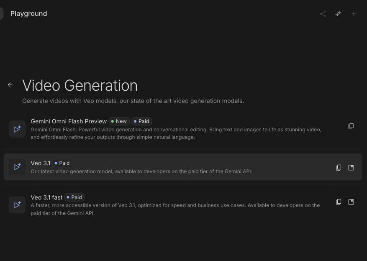
Task: Select the Veo 3.1 model title
Action: 41,163
